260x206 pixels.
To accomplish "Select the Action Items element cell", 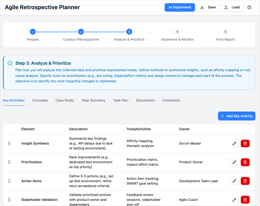I will click(x=31, y=181).
